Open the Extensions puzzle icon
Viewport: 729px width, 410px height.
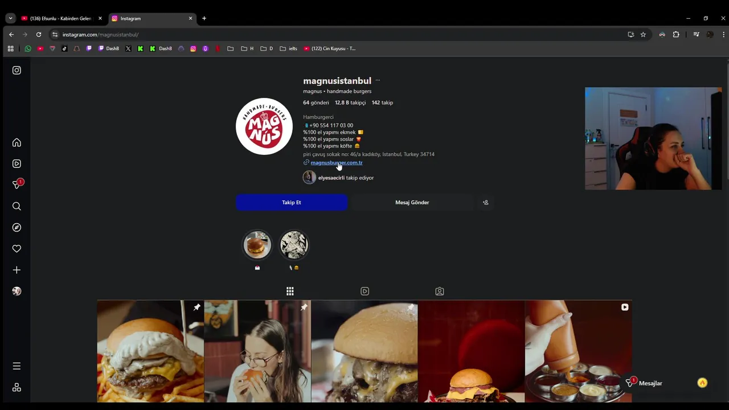[x=676, y=34]
